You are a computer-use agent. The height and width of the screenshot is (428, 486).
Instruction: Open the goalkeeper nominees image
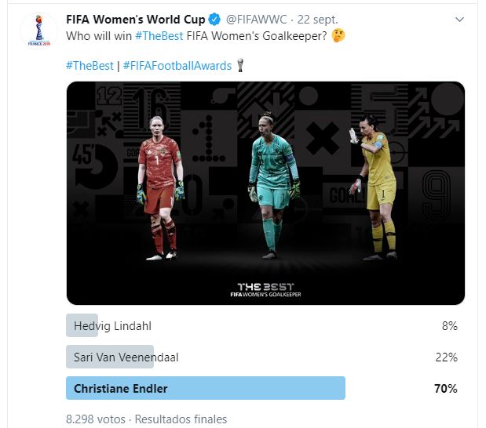point(265,193)
